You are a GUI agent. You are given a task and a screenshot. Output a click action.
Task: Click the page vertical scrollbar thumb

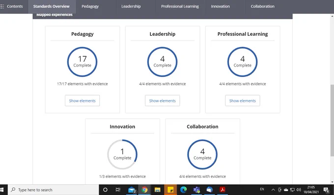coord(332,121)
